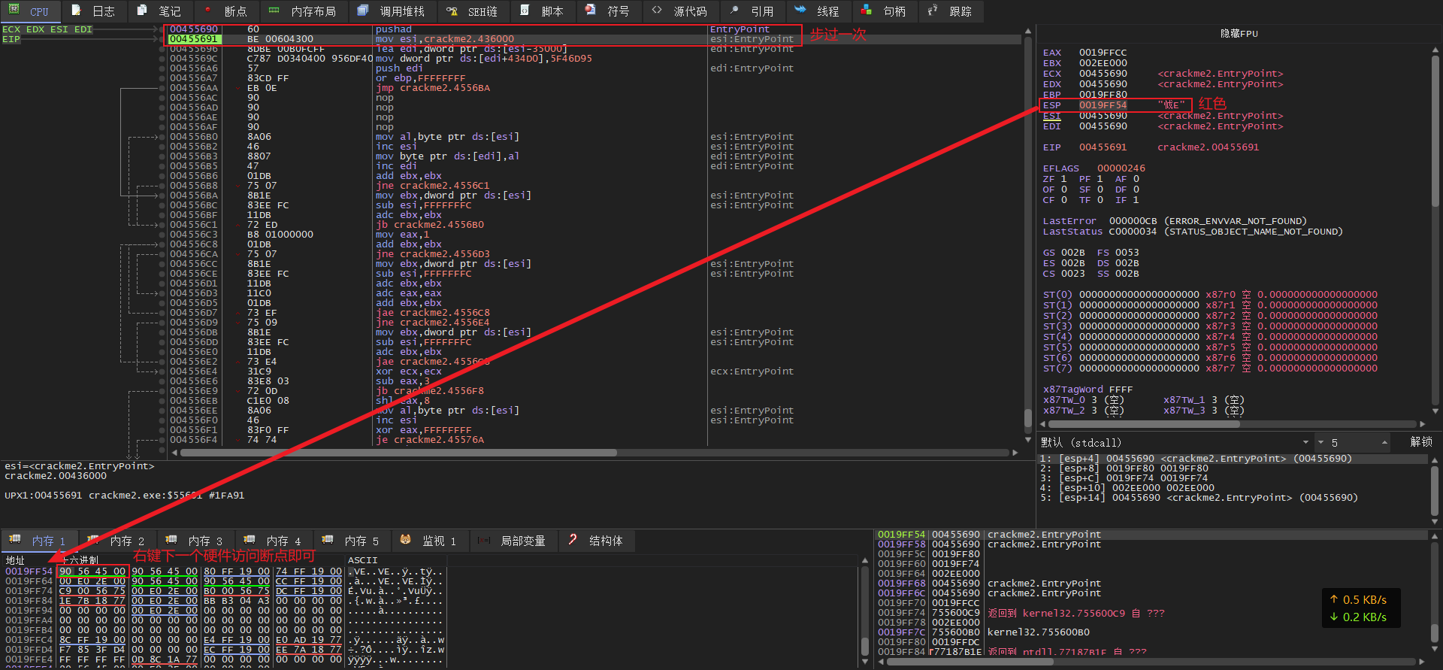Open the 结构体 struct tab
This screenshot has width=1443, height=670.
click(597, 541)
